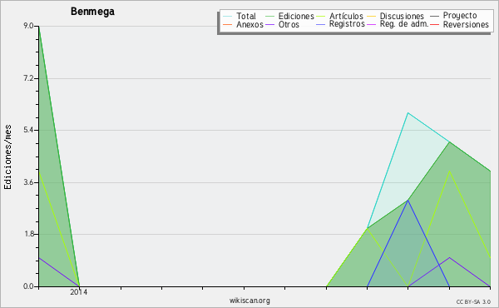
Task: Click the cyan Total legend line swatch
Action: pos(228,16)
